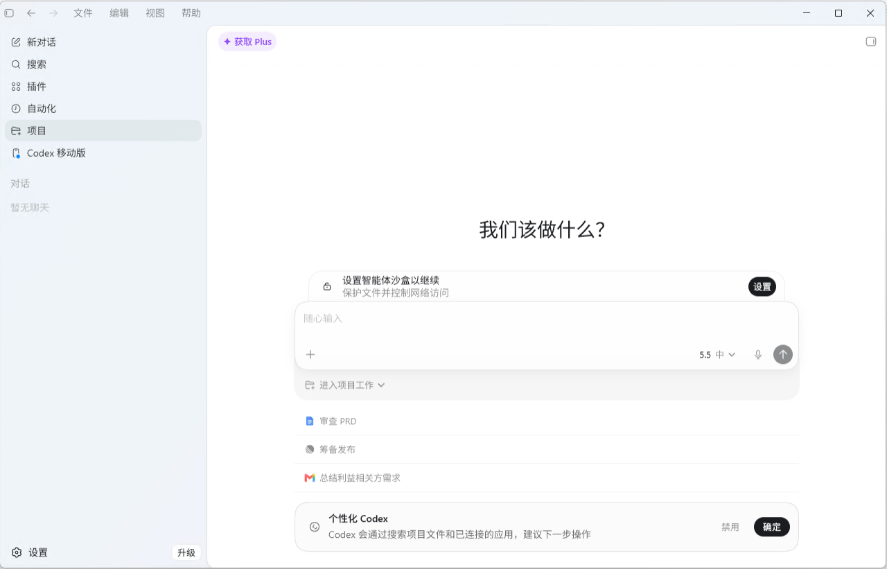887x569 pixels.
Task: Click the 个性化 Codex description text
Action: 459,534
